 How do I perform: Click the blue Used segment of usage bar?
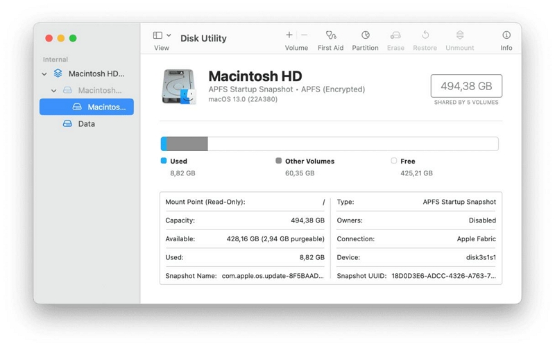pos(164,144)
